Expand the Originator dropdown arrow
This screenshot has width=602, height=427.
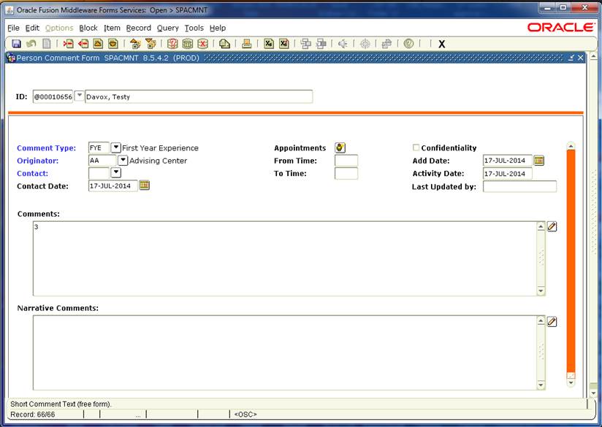pos(123,161)
